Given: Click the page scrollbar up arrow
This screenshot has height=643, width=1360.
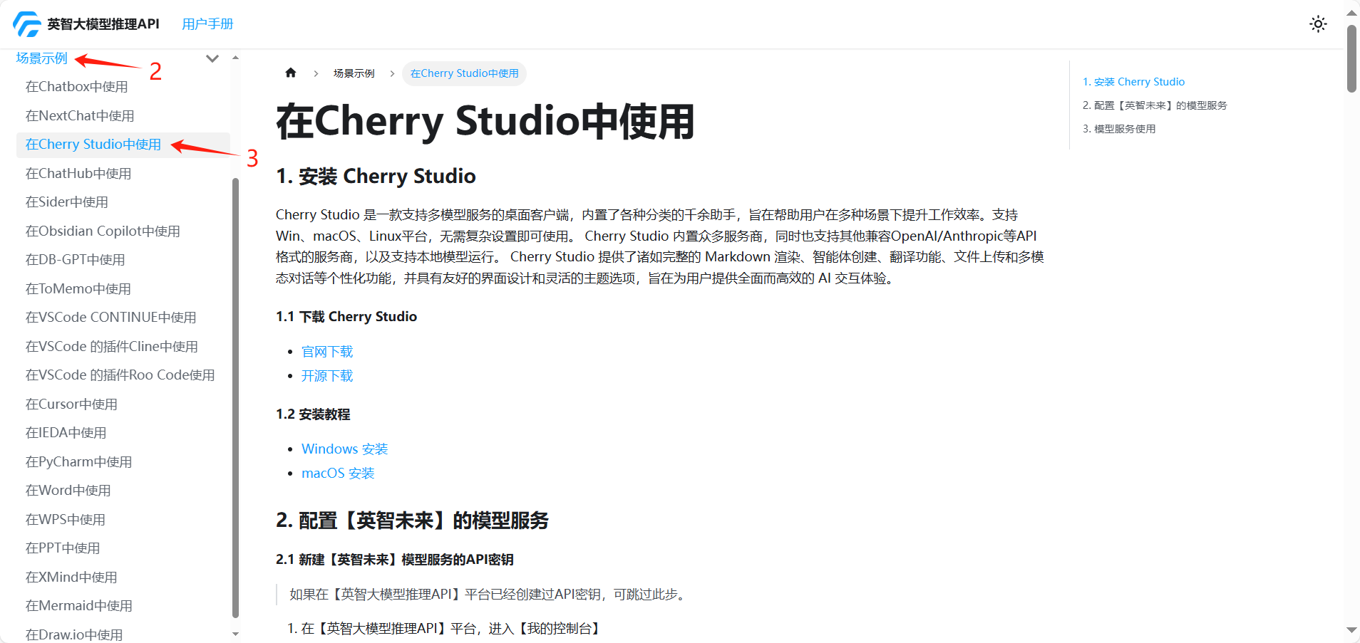Looking at the screenshot, I should (x=1351, y=13).
